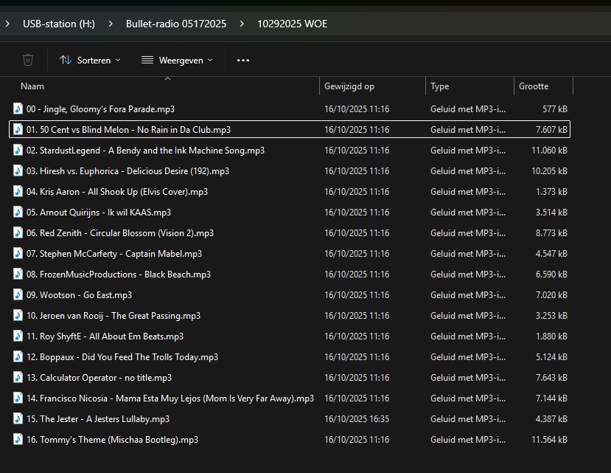Screen dimensions: 611x473
Task: Click MP3 icon of Jeroen van Rooij file
Action: coord(18,315)
